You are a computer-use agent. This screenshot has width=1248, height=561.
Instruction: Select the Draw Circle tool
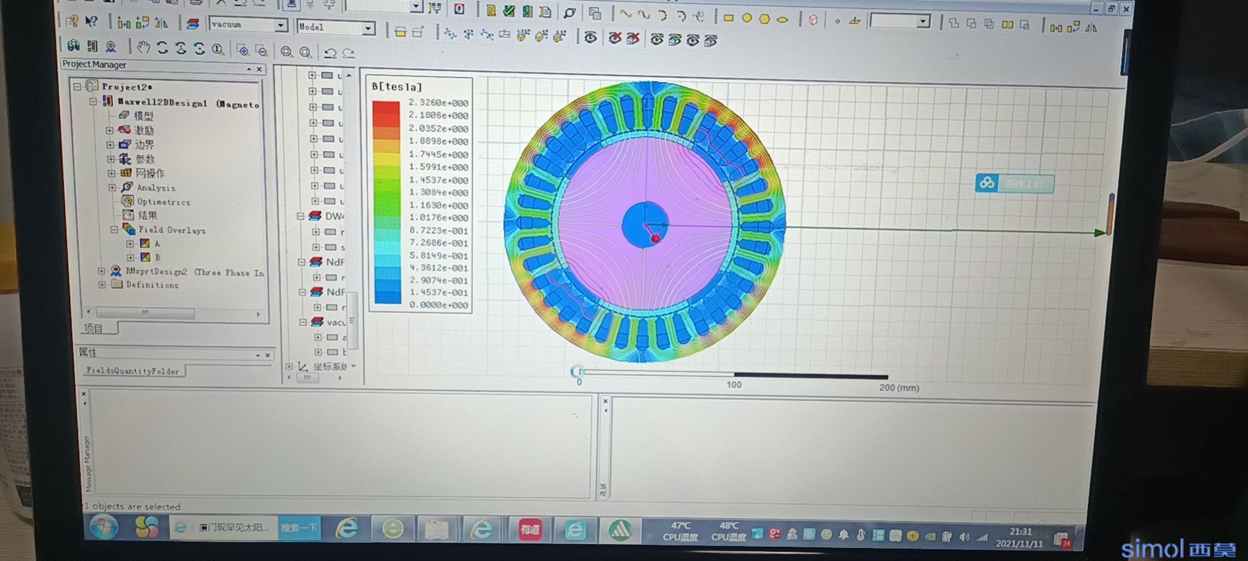click(x=746, y=18)
